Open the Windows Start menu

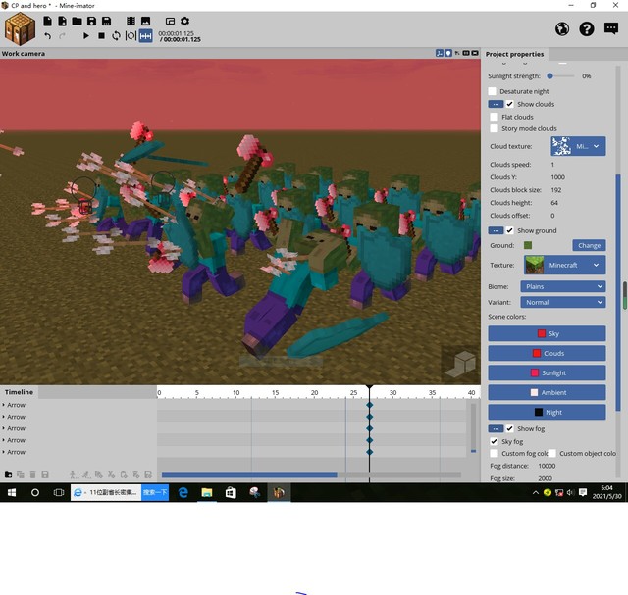tap(11, 492)
